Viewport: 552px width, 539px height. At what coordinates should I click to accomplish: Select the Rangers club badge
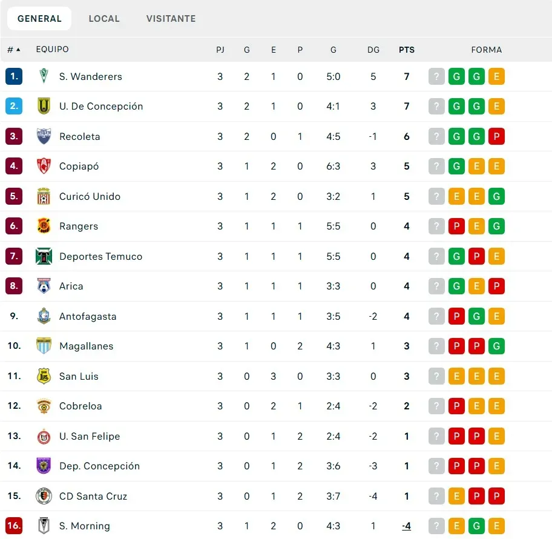click(44, 226)
